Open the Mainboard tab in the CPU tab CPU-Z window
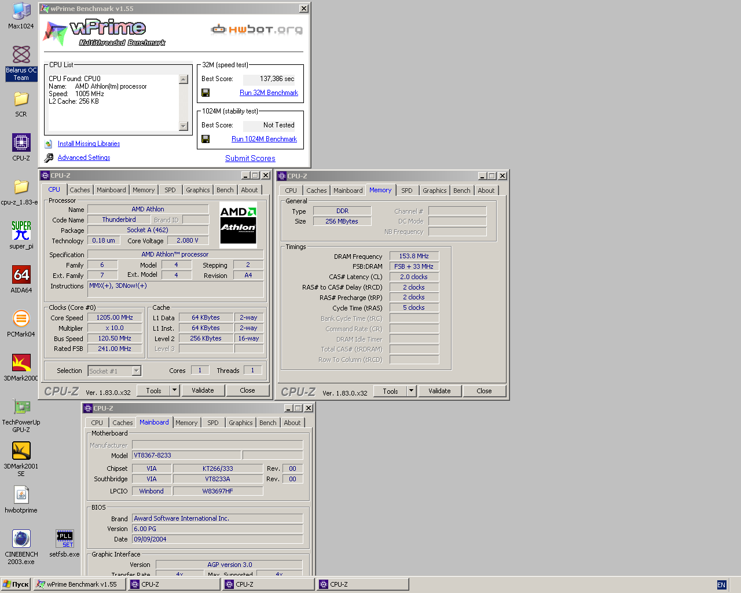 coord(111,190)
